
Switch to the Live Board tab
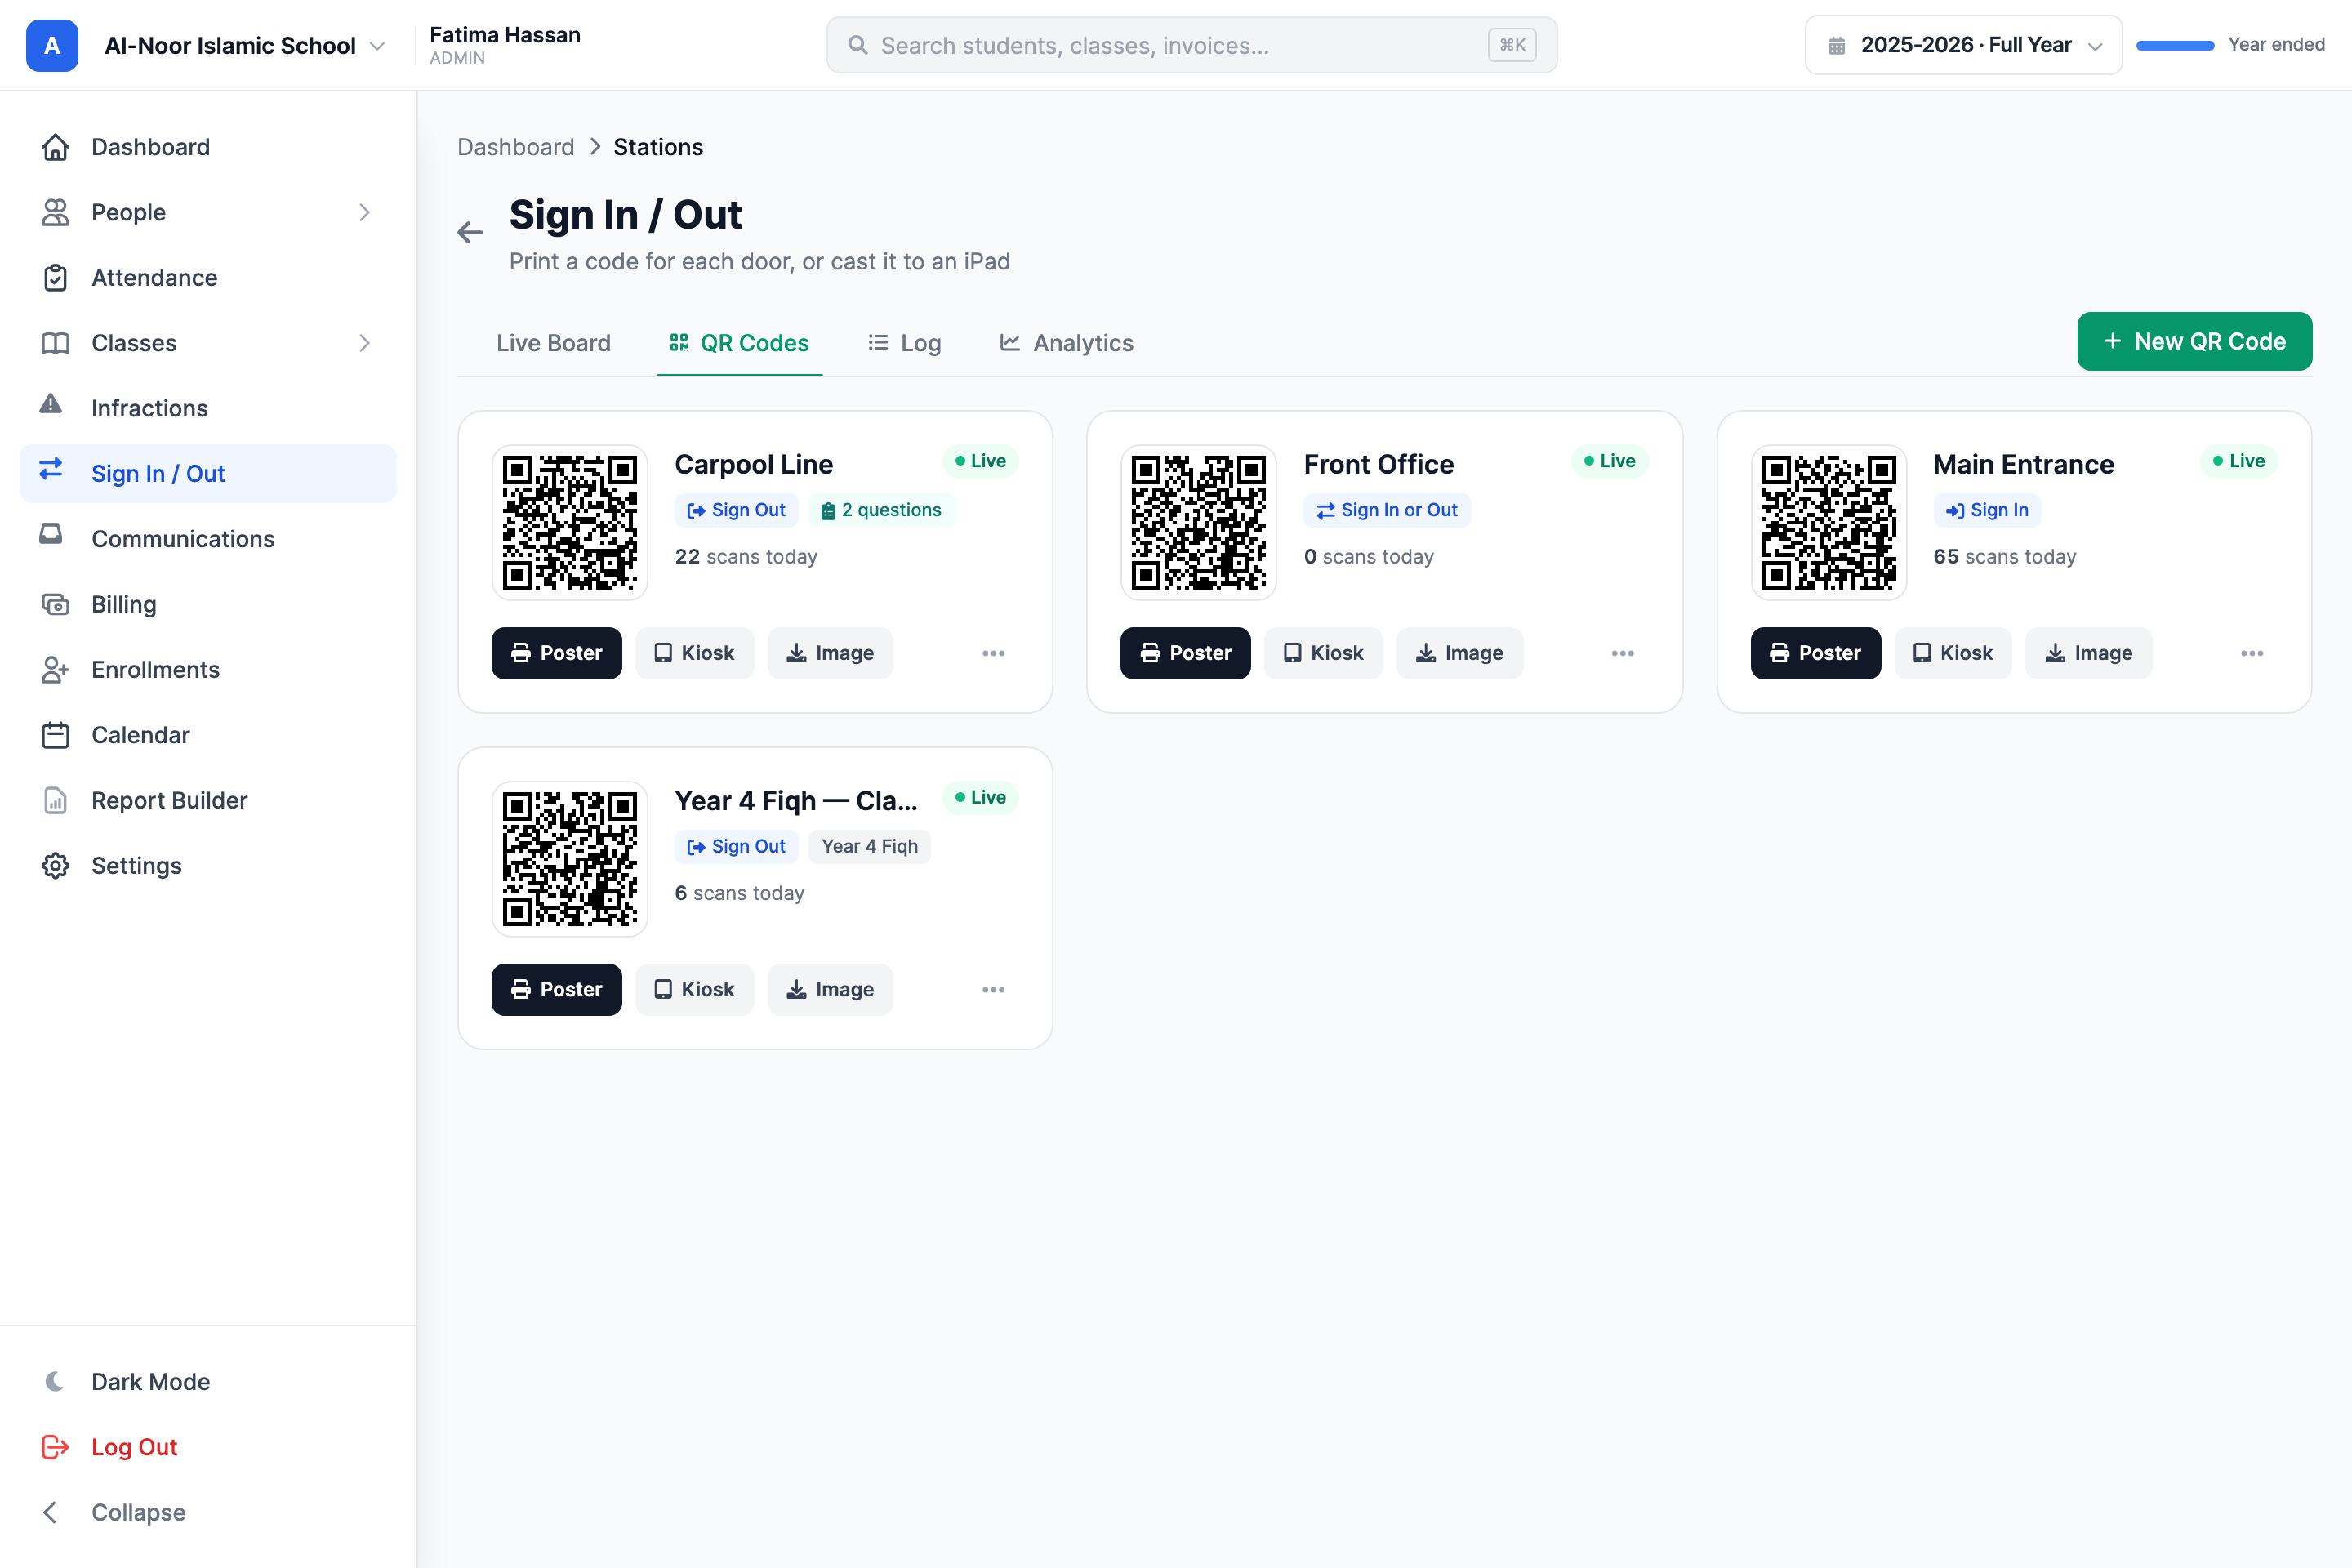(x=553, y=343)
